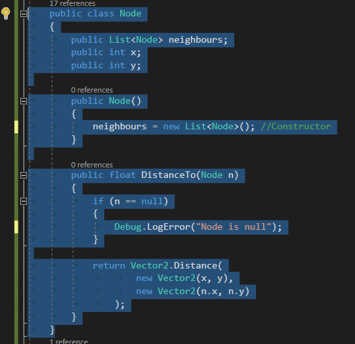The height and width of the screenshot is (344, 355).
Task: Open 0 references above Node() constructor
Action: pos(92,90)
